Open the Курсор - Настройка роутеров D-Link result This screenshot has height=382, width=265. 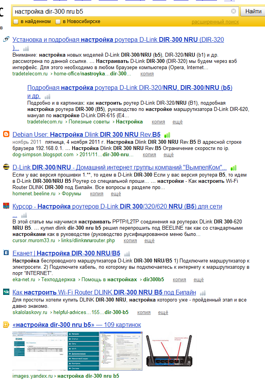pos(117,206)
